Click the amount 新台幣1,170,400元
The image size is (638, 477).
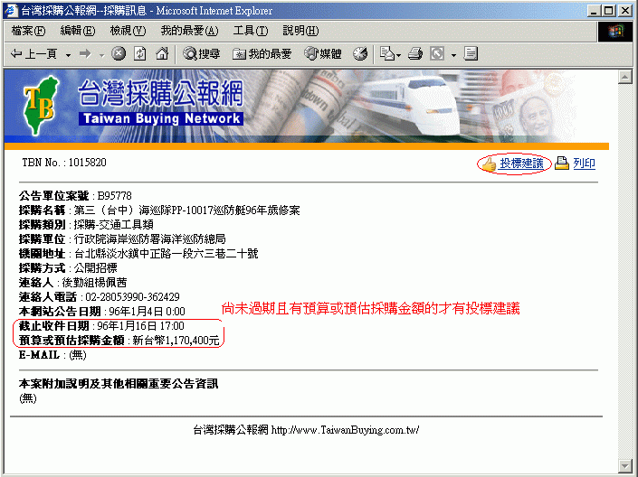[176, 341]
